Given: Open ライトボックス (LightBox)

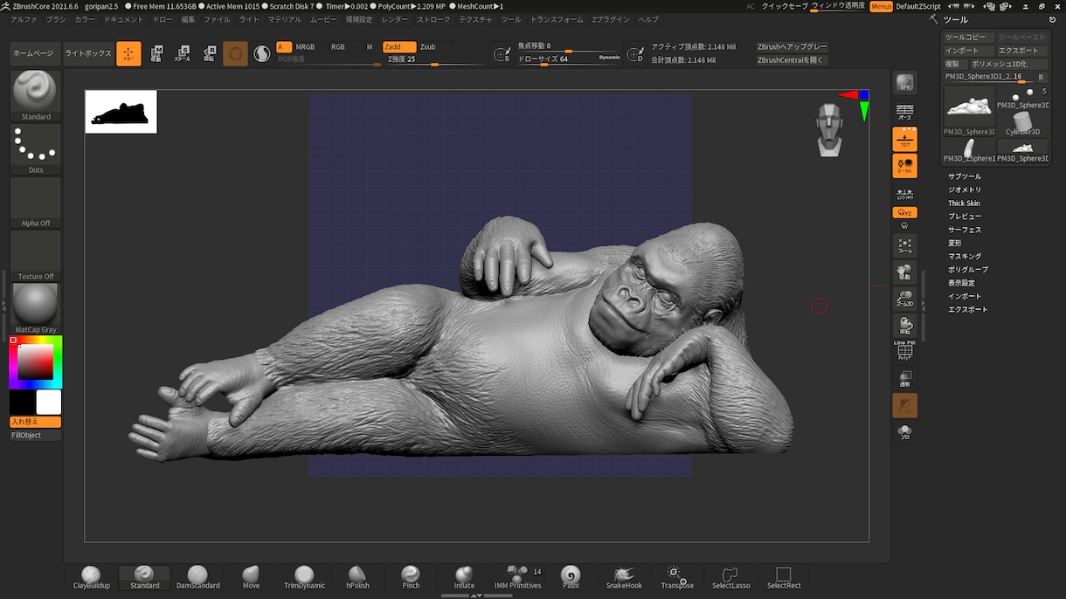Looking at the screenshot, I should (87, 53).
